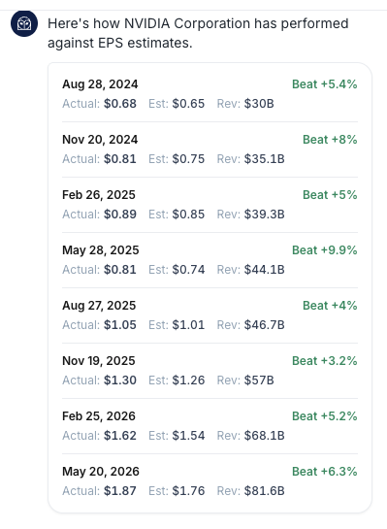Image resolution: width=387 pixels, height=529 pixels.
Task: Select the Feb 25, 2026 earnings date
Action: [99, 416]
